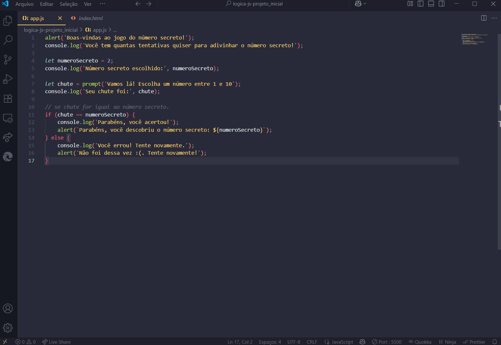
Task: Open the Arquivo menu
Action: 25,4
